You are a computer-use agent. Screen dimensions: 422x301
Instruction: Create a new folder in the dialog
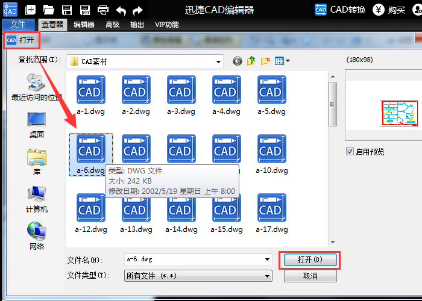[x=265, y=61]
